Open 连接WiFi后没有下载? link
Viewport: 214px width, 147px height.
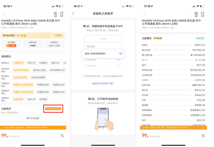pyautogui.click(x=103, y=83)
